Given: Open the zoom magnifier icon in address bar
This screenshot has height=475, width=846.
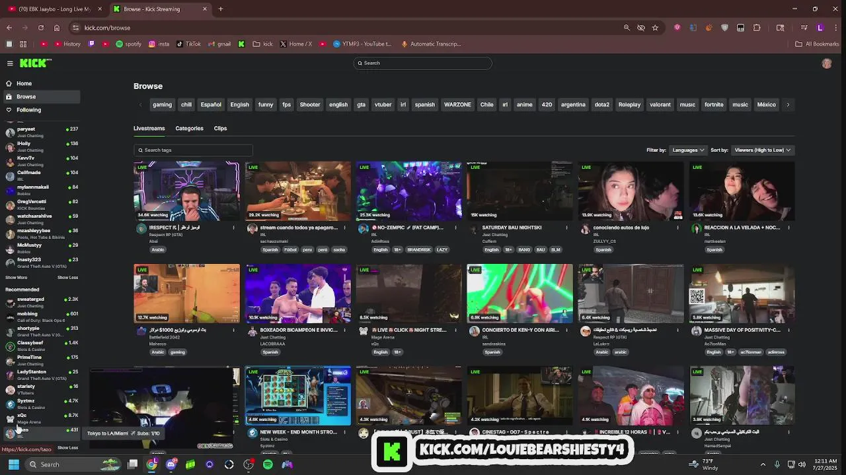Looking at the screenshot, I should click(x=627, y=28).
